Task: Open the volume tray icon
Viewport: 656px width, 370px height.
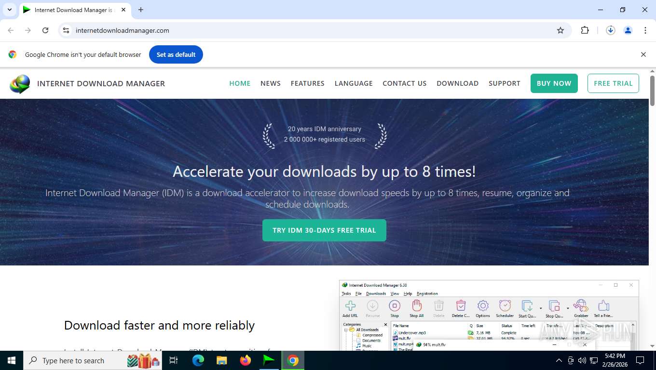Action: point(582,360)
